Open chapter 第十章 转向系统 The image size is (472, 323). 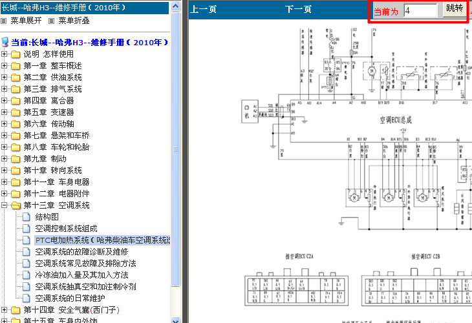tap(52, 171)
